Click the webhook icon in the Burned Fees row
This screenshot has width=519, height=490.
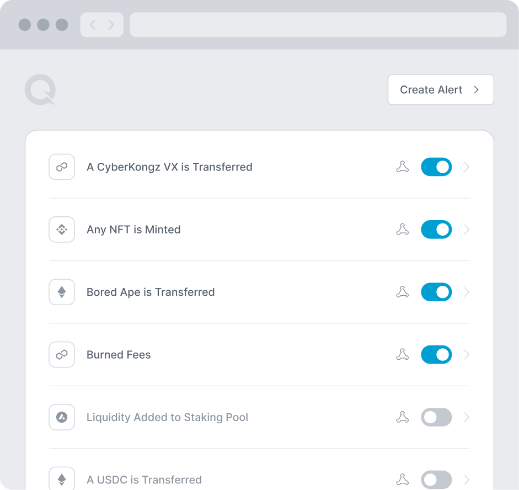coord(403,355)
